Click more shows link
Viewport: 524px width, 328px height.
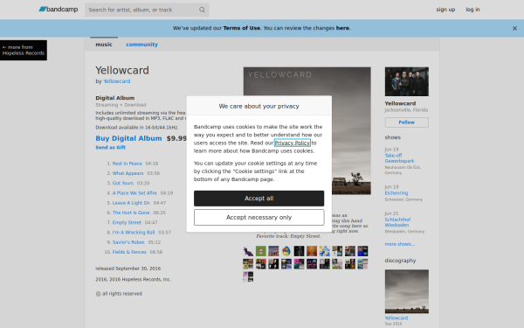click(x=400, y=244)
